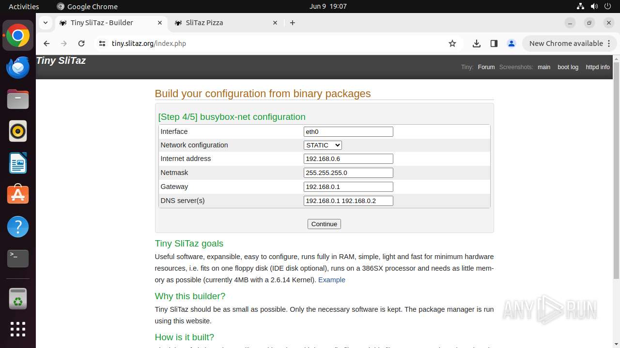The height and width of the screenshot is (348, 620).
Task: Go back to the previous page
Action: click(x=46, y=43)
